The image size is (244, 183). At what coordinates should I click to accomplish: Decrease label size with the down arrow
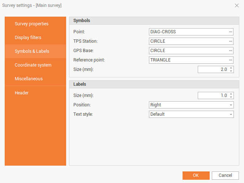coord(231,97)
